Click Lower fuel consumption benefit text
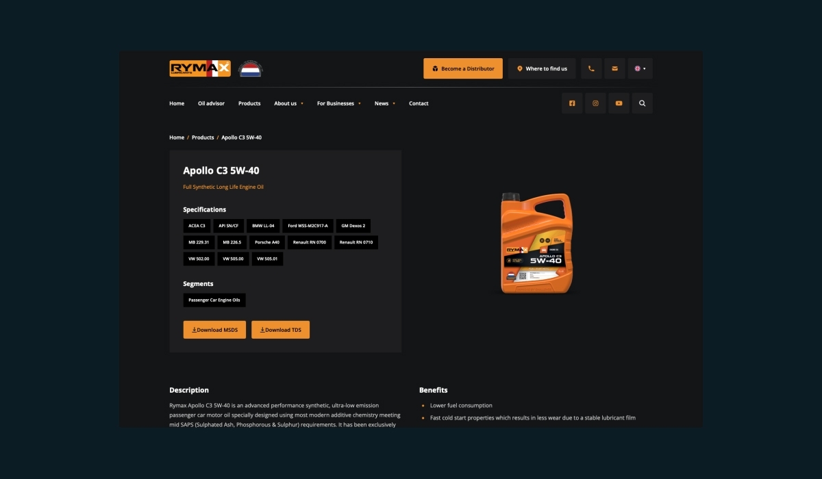The height and width of the screenshot is (479, 822). [461, 406]
